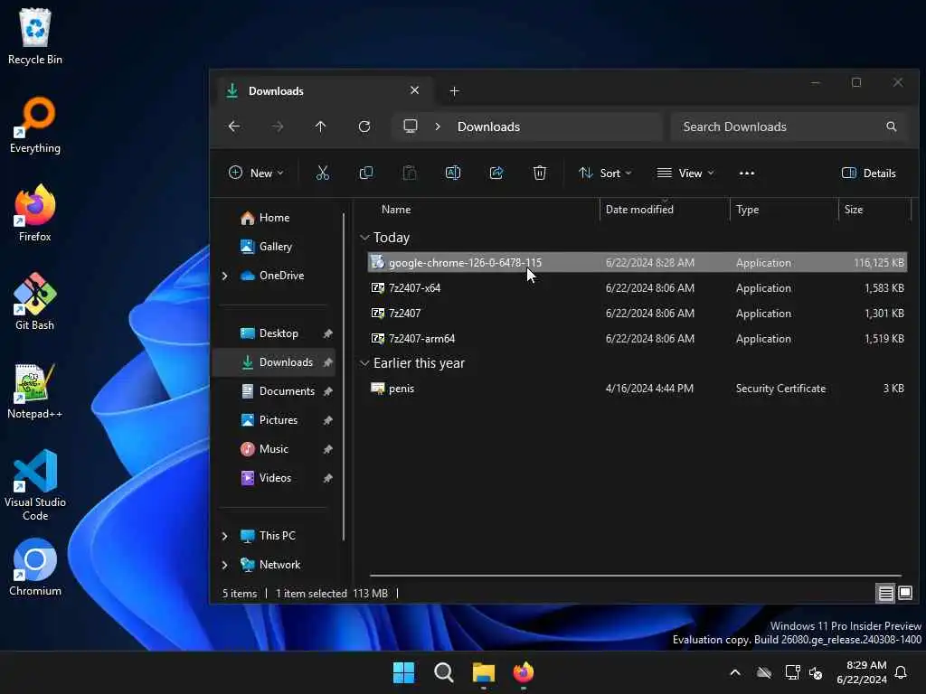This screenshot has width=926, height=694.
Task: Click Downloads breadcrumb in address bar
Action: click(x=488, y=127)
